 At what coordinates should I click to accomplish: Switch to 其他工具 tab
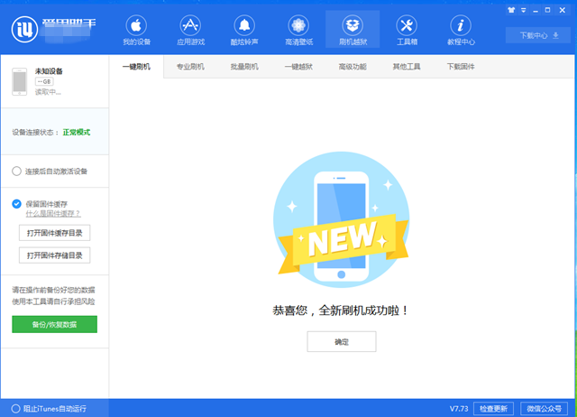click(407, 67)
